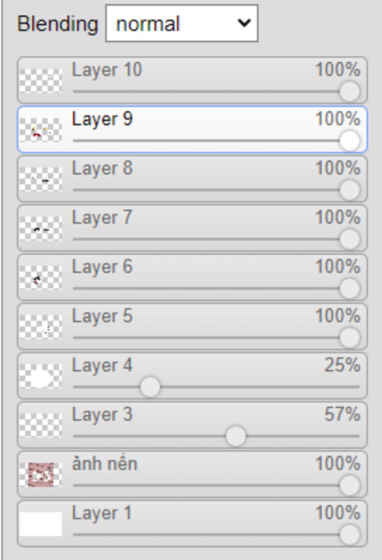Click the Layer 9 opacity slider knob
This screenshot has width=382, height=560.
350,141
